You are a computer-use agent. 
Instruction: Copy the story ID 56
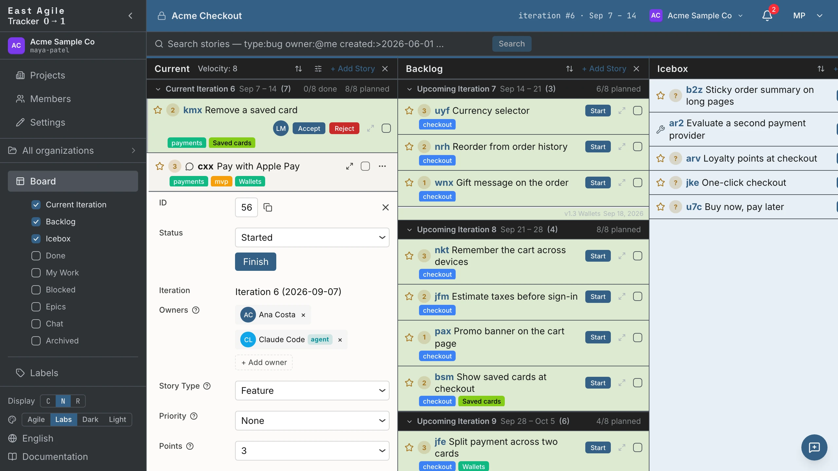268,207
